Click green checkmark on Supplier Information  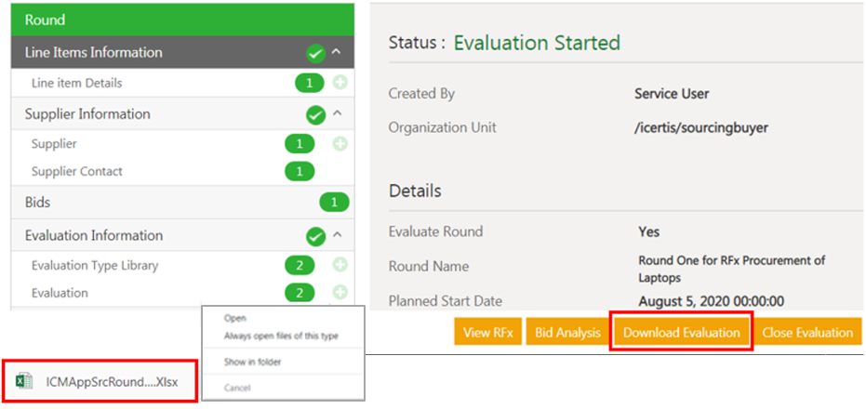click(x=316, y=114)
